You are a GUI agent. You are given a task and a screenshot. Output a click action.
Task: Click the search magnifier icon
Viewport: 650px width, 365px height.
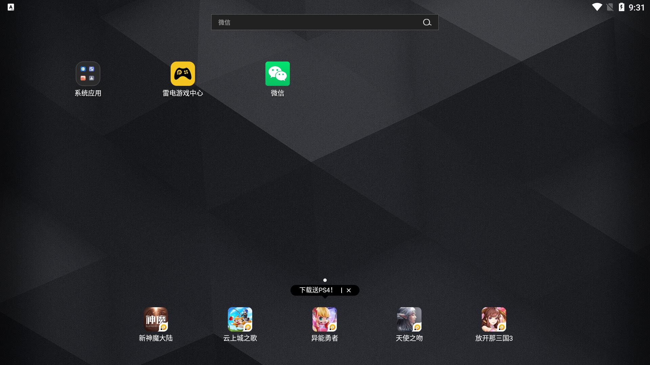click(427, 22)
